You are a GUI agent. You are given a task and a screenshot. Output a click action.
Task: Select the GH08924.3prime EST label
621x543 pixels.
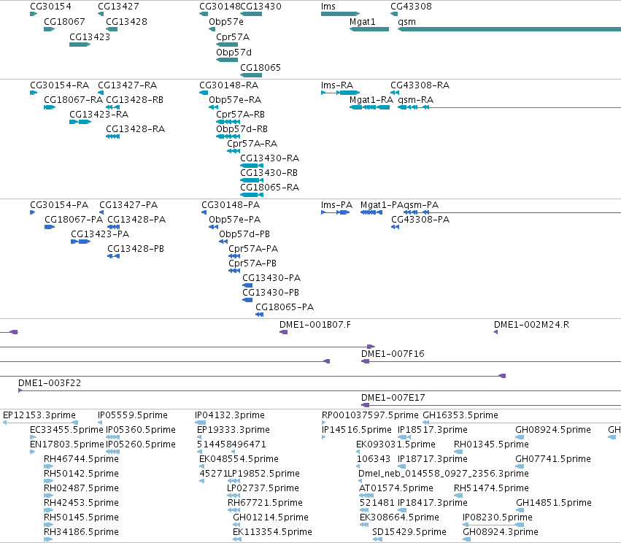pos(501,532)
